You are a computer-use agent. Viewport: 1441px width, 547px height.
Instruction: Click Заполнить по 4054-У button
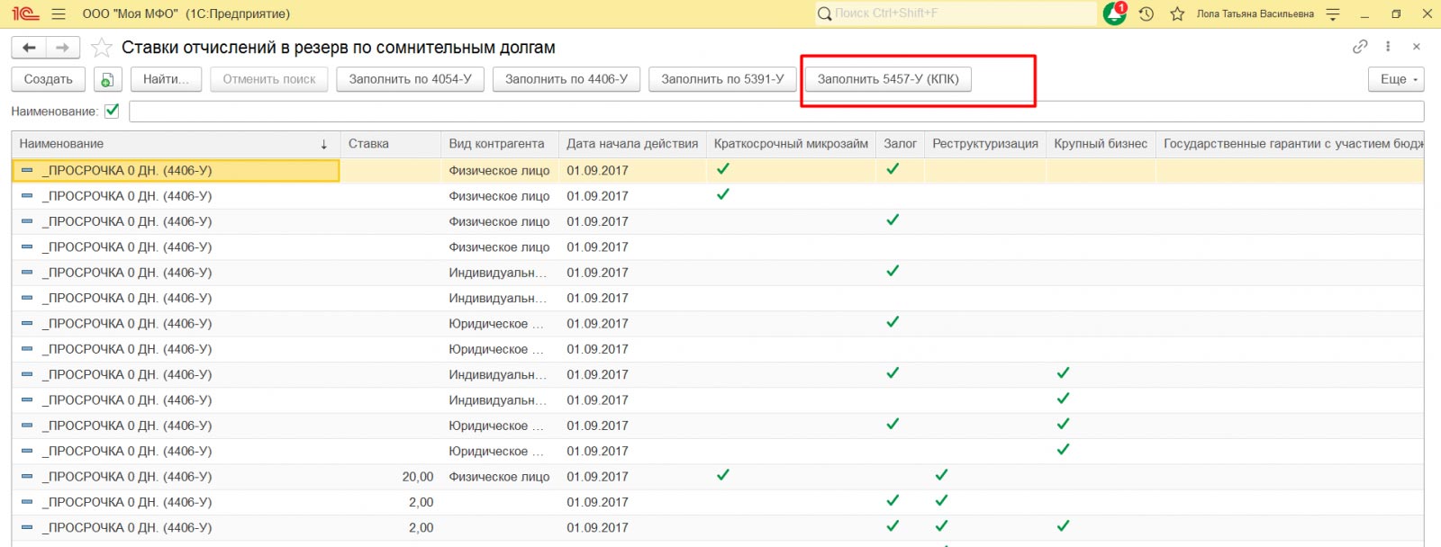411,79
